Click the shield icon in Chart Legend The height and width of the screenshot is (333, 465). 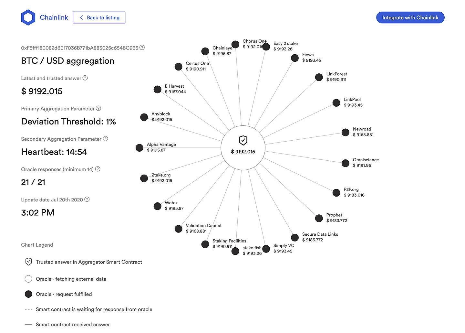[28, 262]
